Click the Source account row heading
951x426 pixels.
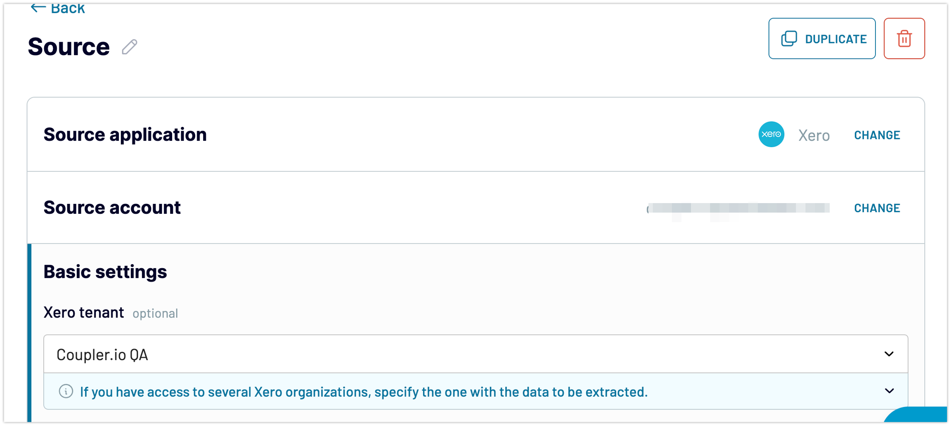(112, 208)
